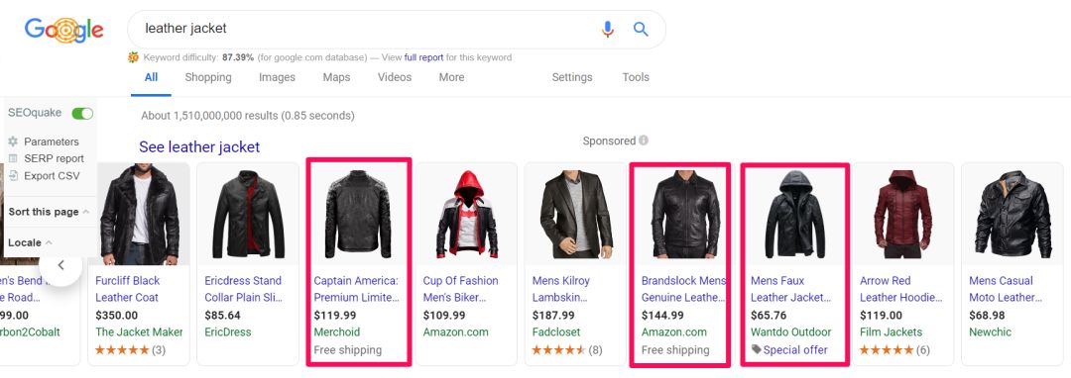Click the Sponsored info icon
1071x378 pixels.
click(643, 141)
